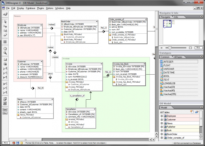The image size is (205, 146).
Task: Select the Pointer tool in left toolbar
Action: (5, 22)
